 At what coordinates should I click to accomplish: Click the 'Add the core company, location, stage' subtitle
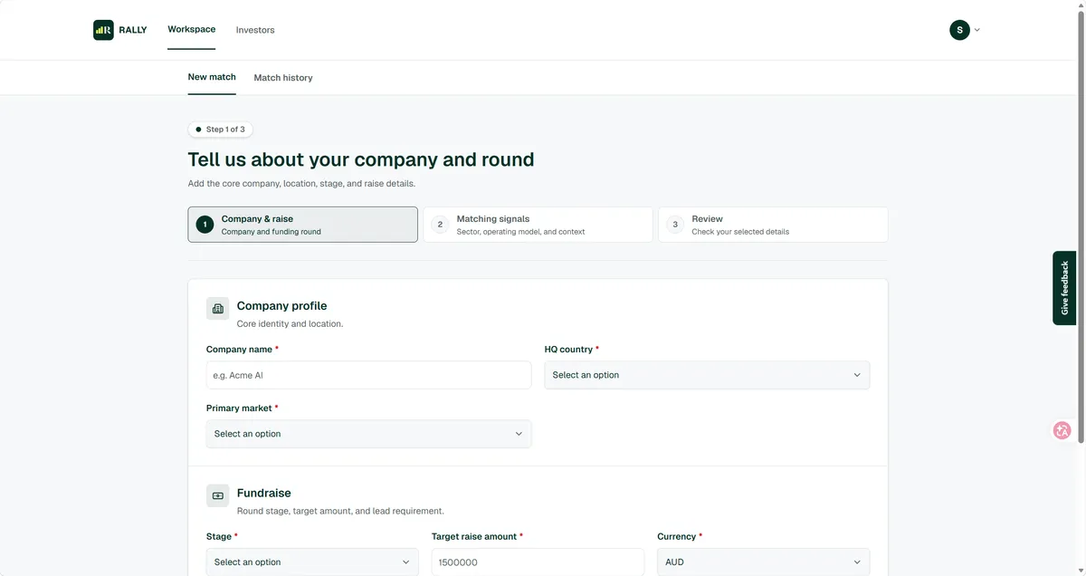301,183
